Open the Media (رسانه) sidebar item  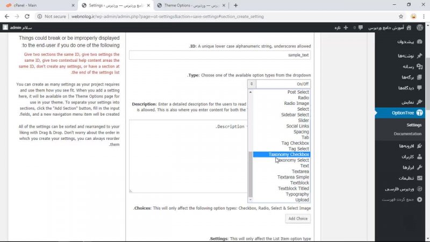pos(406,67)
